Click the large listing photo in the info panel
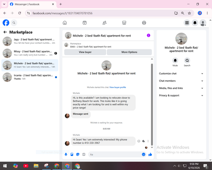The height and width of the screenshot is (170, 212). coord(181,39)
